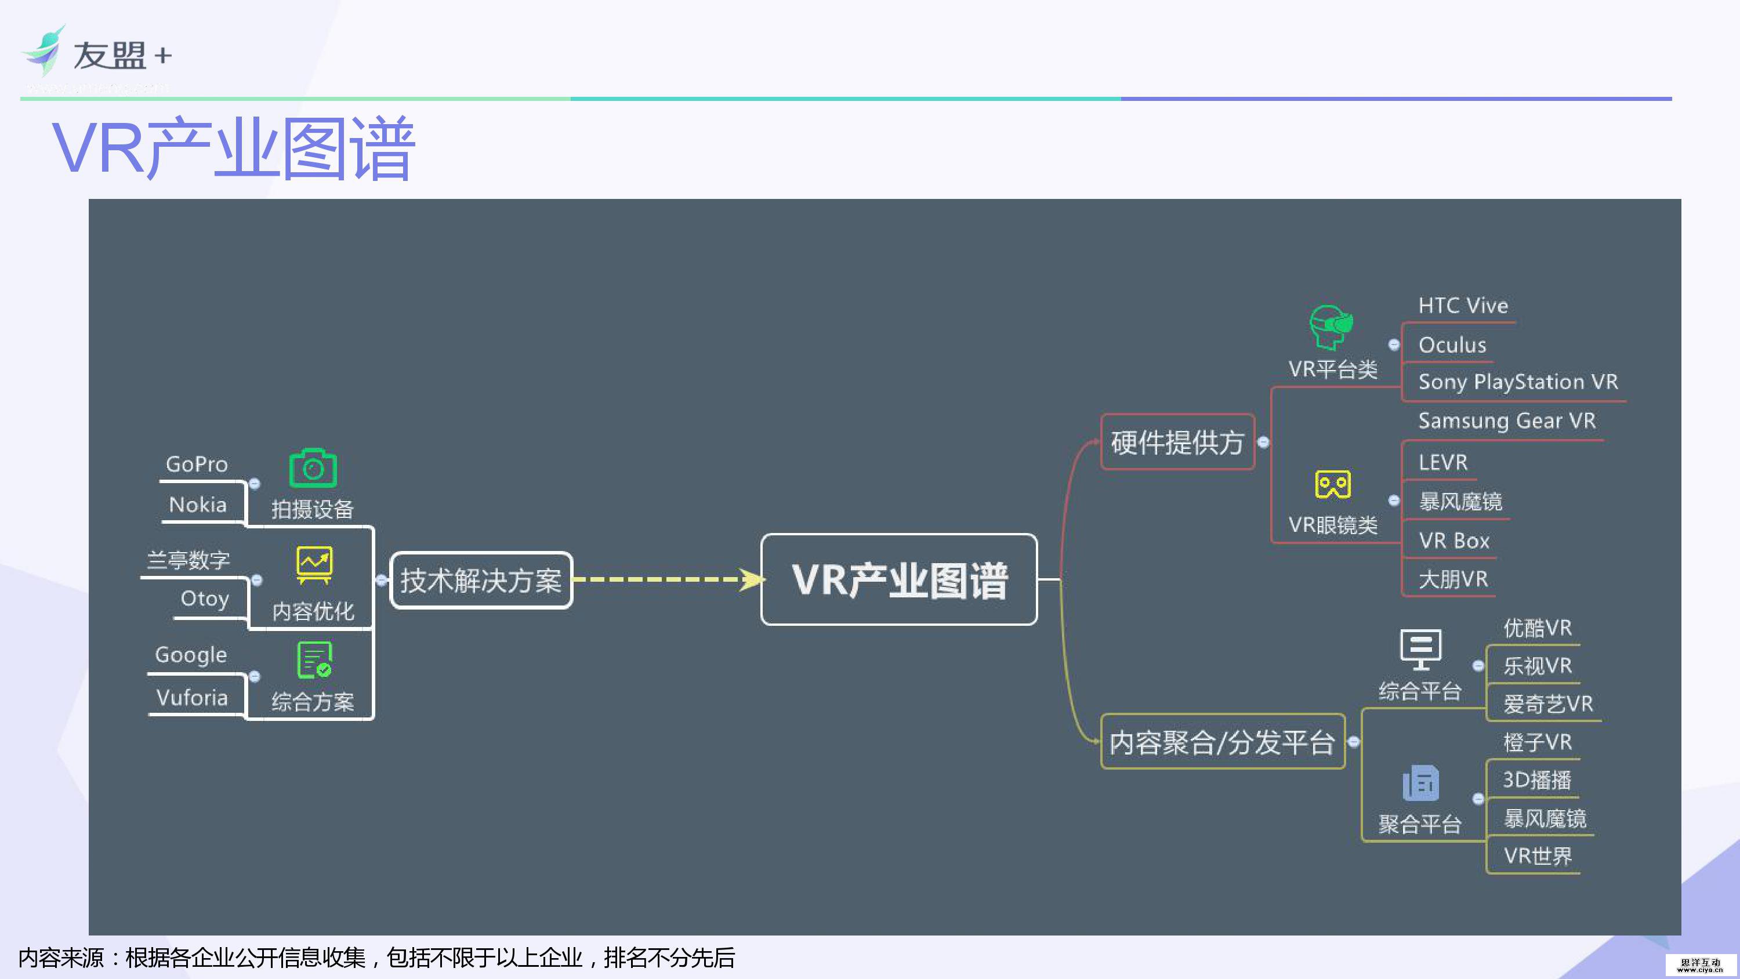This screenshot has width=1740, height=979.
Task: Select the Otoy entry
Action: point(205,599)
